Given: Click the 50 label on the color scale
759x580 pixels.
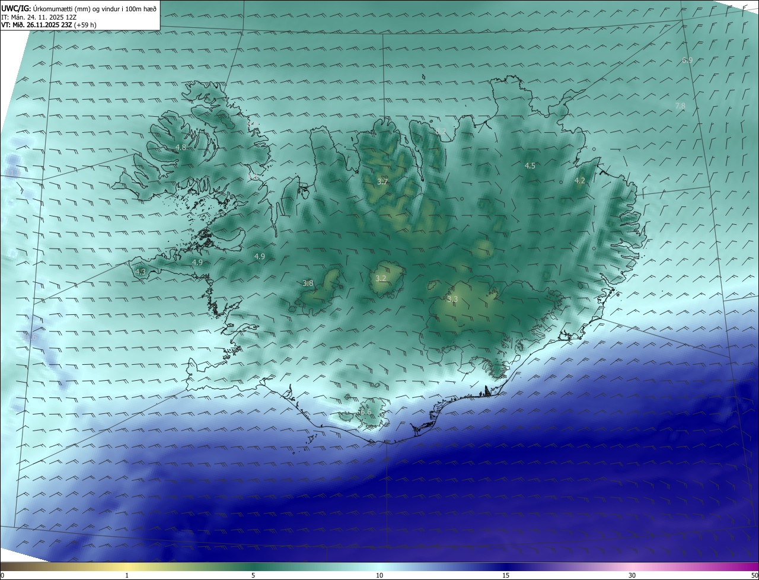Looking at the screenshot, I should pyautogui.click(x=754, y=575).
